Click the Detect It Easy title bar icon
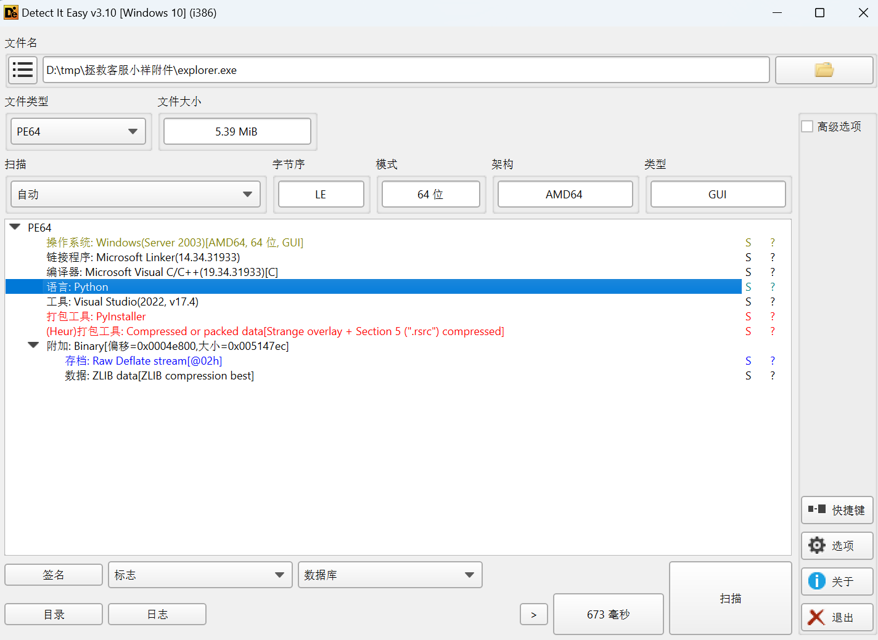The image size is (878, 640). [x=11, y=12]
